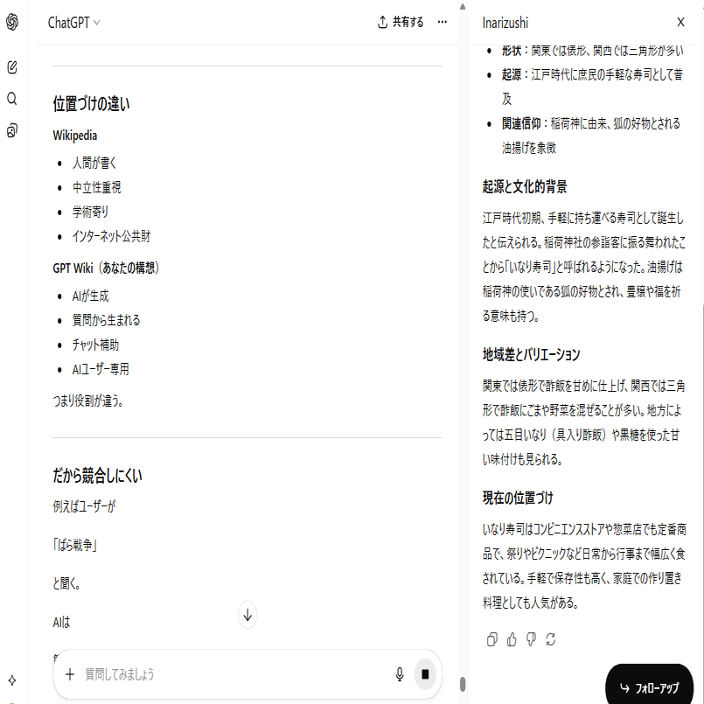Viewport: 704px width, 704px height.
Task: Click paragraph starting 江戸時代初期
Action: click(583, 267)
